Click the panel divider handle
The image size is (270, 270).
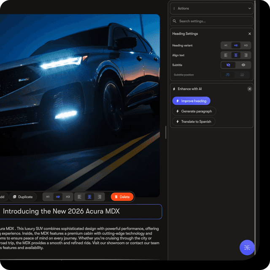[166, 132]
